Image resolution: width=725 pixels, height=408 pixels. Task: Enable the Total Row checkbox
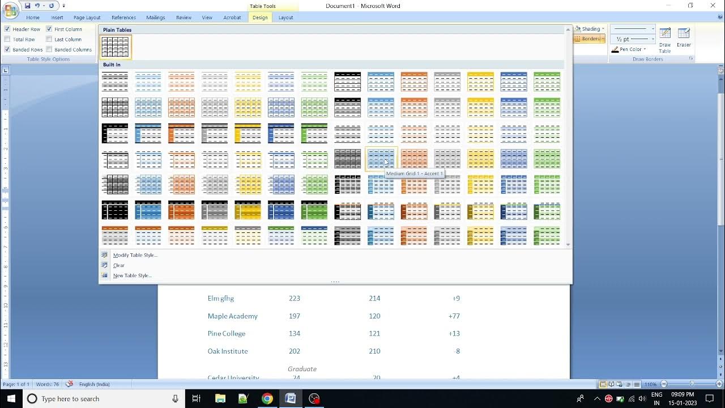pos(7,39)
